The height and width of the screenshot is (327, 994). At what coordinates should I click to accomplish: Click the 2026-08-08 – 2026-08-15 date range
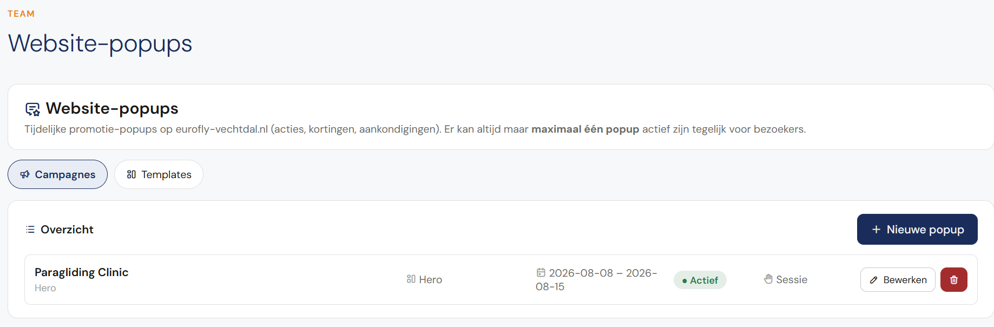point(596,279)
